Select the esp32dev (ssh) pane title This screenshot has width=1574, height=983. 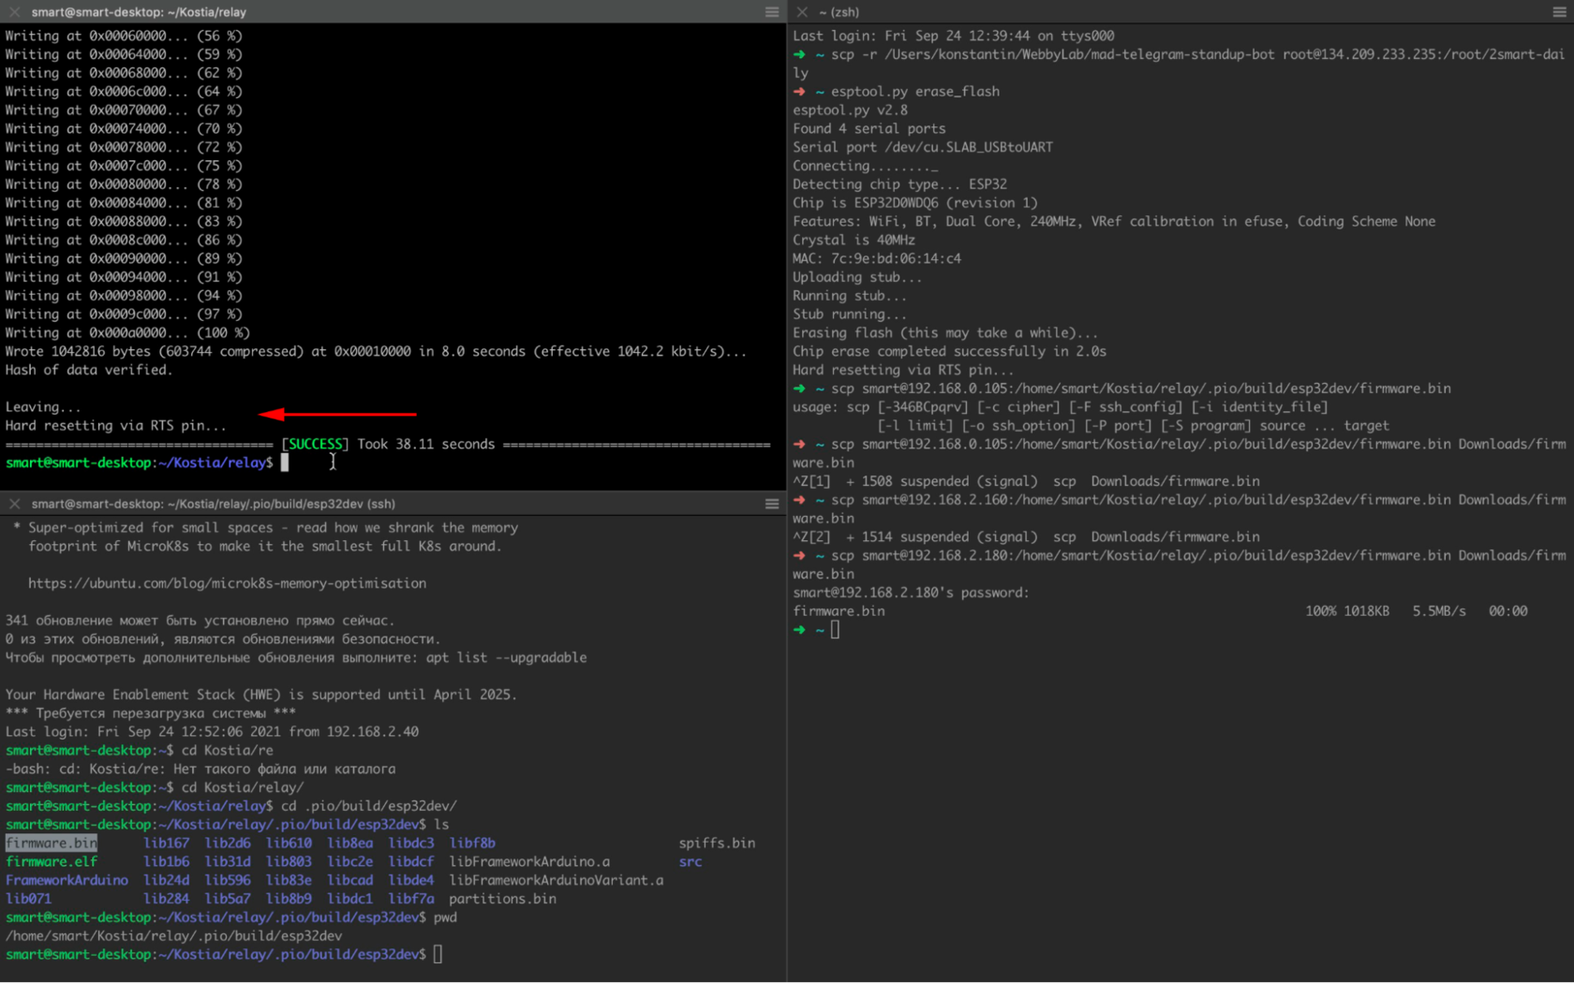point(214,504)
